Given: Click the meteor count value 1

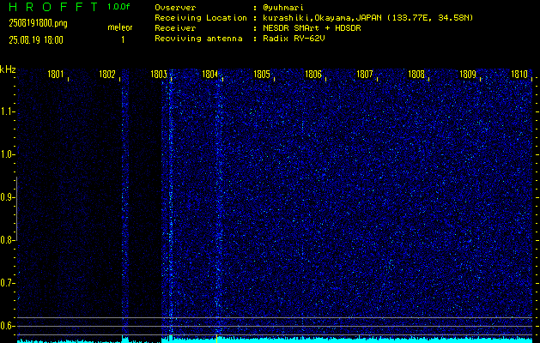Looking at the screenshot, I should [x=123, y=40].
